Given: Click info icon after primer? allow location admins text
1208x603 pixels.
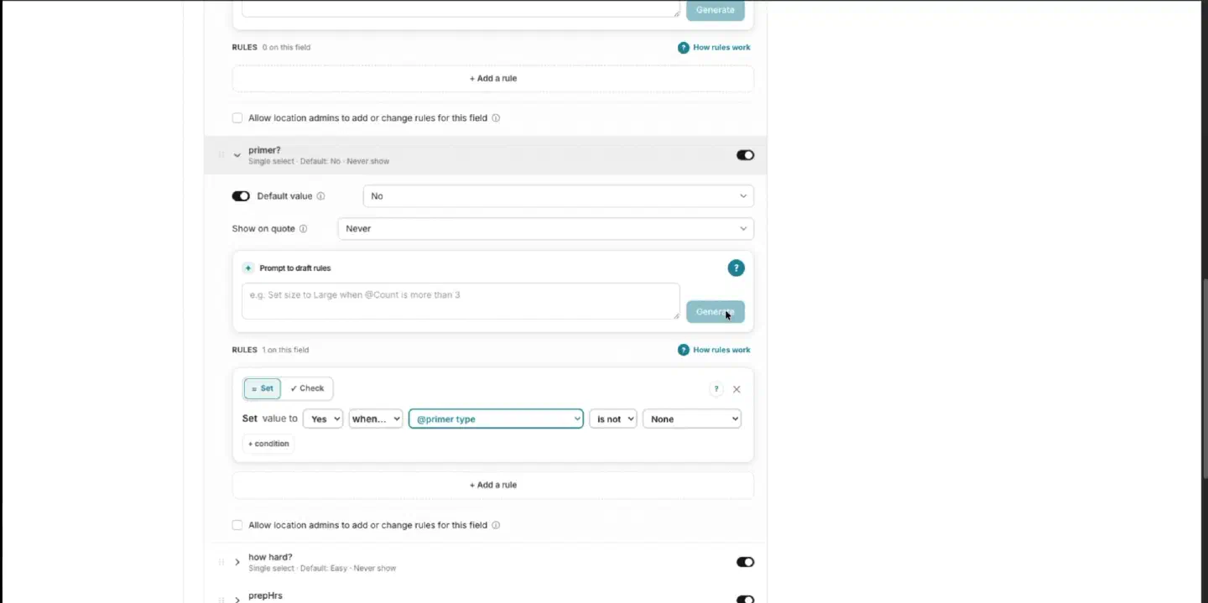Looking at the screenshot, I should click(x=496, y=525).
